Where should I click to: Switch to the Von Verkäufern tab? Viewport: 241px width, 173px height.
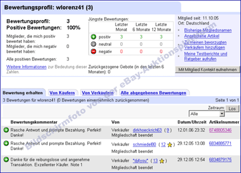pyautogui.click(x=98, y=93)
